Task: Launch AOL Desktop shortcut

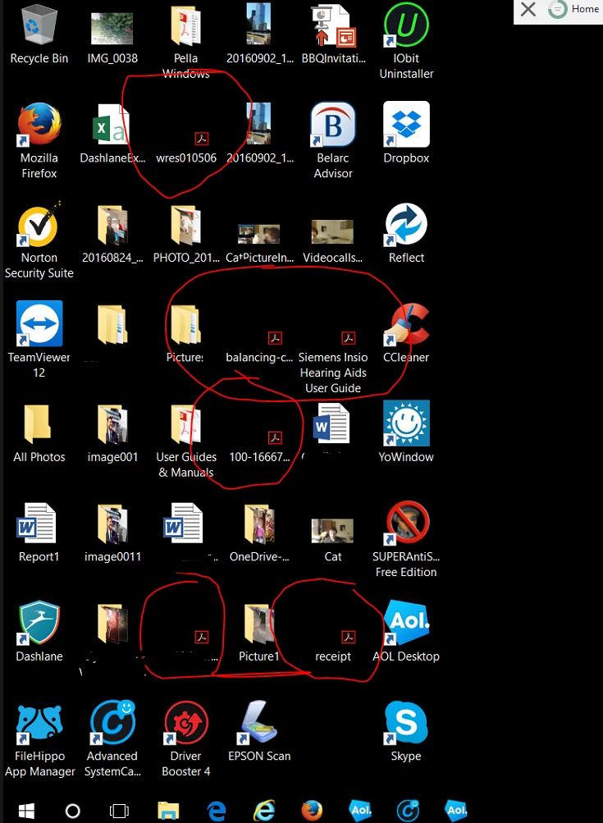Action: 406,624
